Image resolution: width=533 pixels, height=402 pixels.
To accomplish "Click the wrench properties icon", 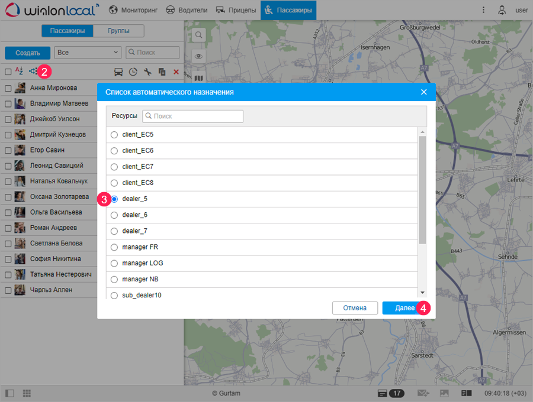I will pyautogui.click(x=147, y=72).
